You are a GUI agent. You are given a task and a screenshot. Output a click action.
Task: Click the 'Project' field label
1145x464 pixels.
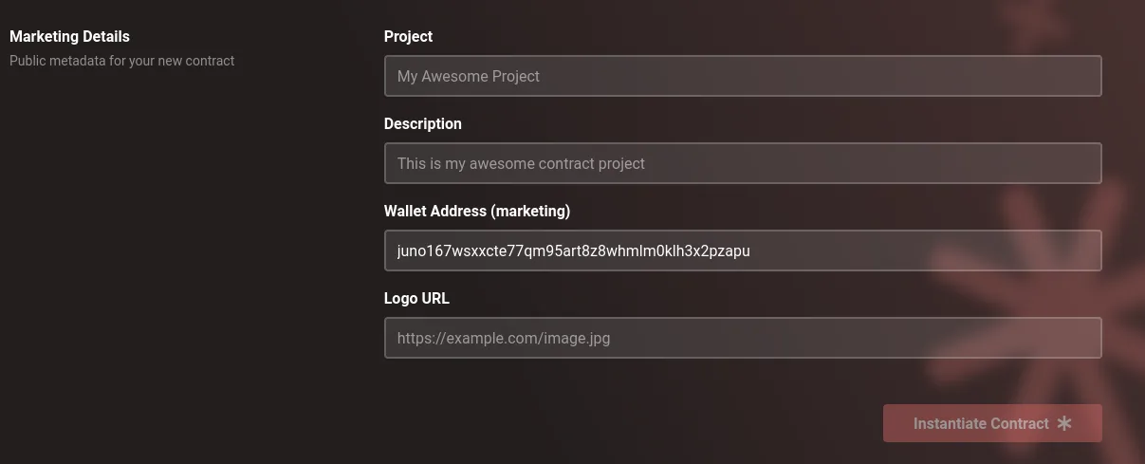(x=408, y=36)
